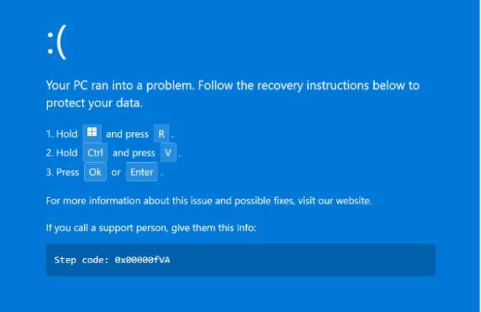Image resolution: width=481 pixels, height=312 pixels.
Task: Click 'and press' before the V key
Action: point(134,153)
